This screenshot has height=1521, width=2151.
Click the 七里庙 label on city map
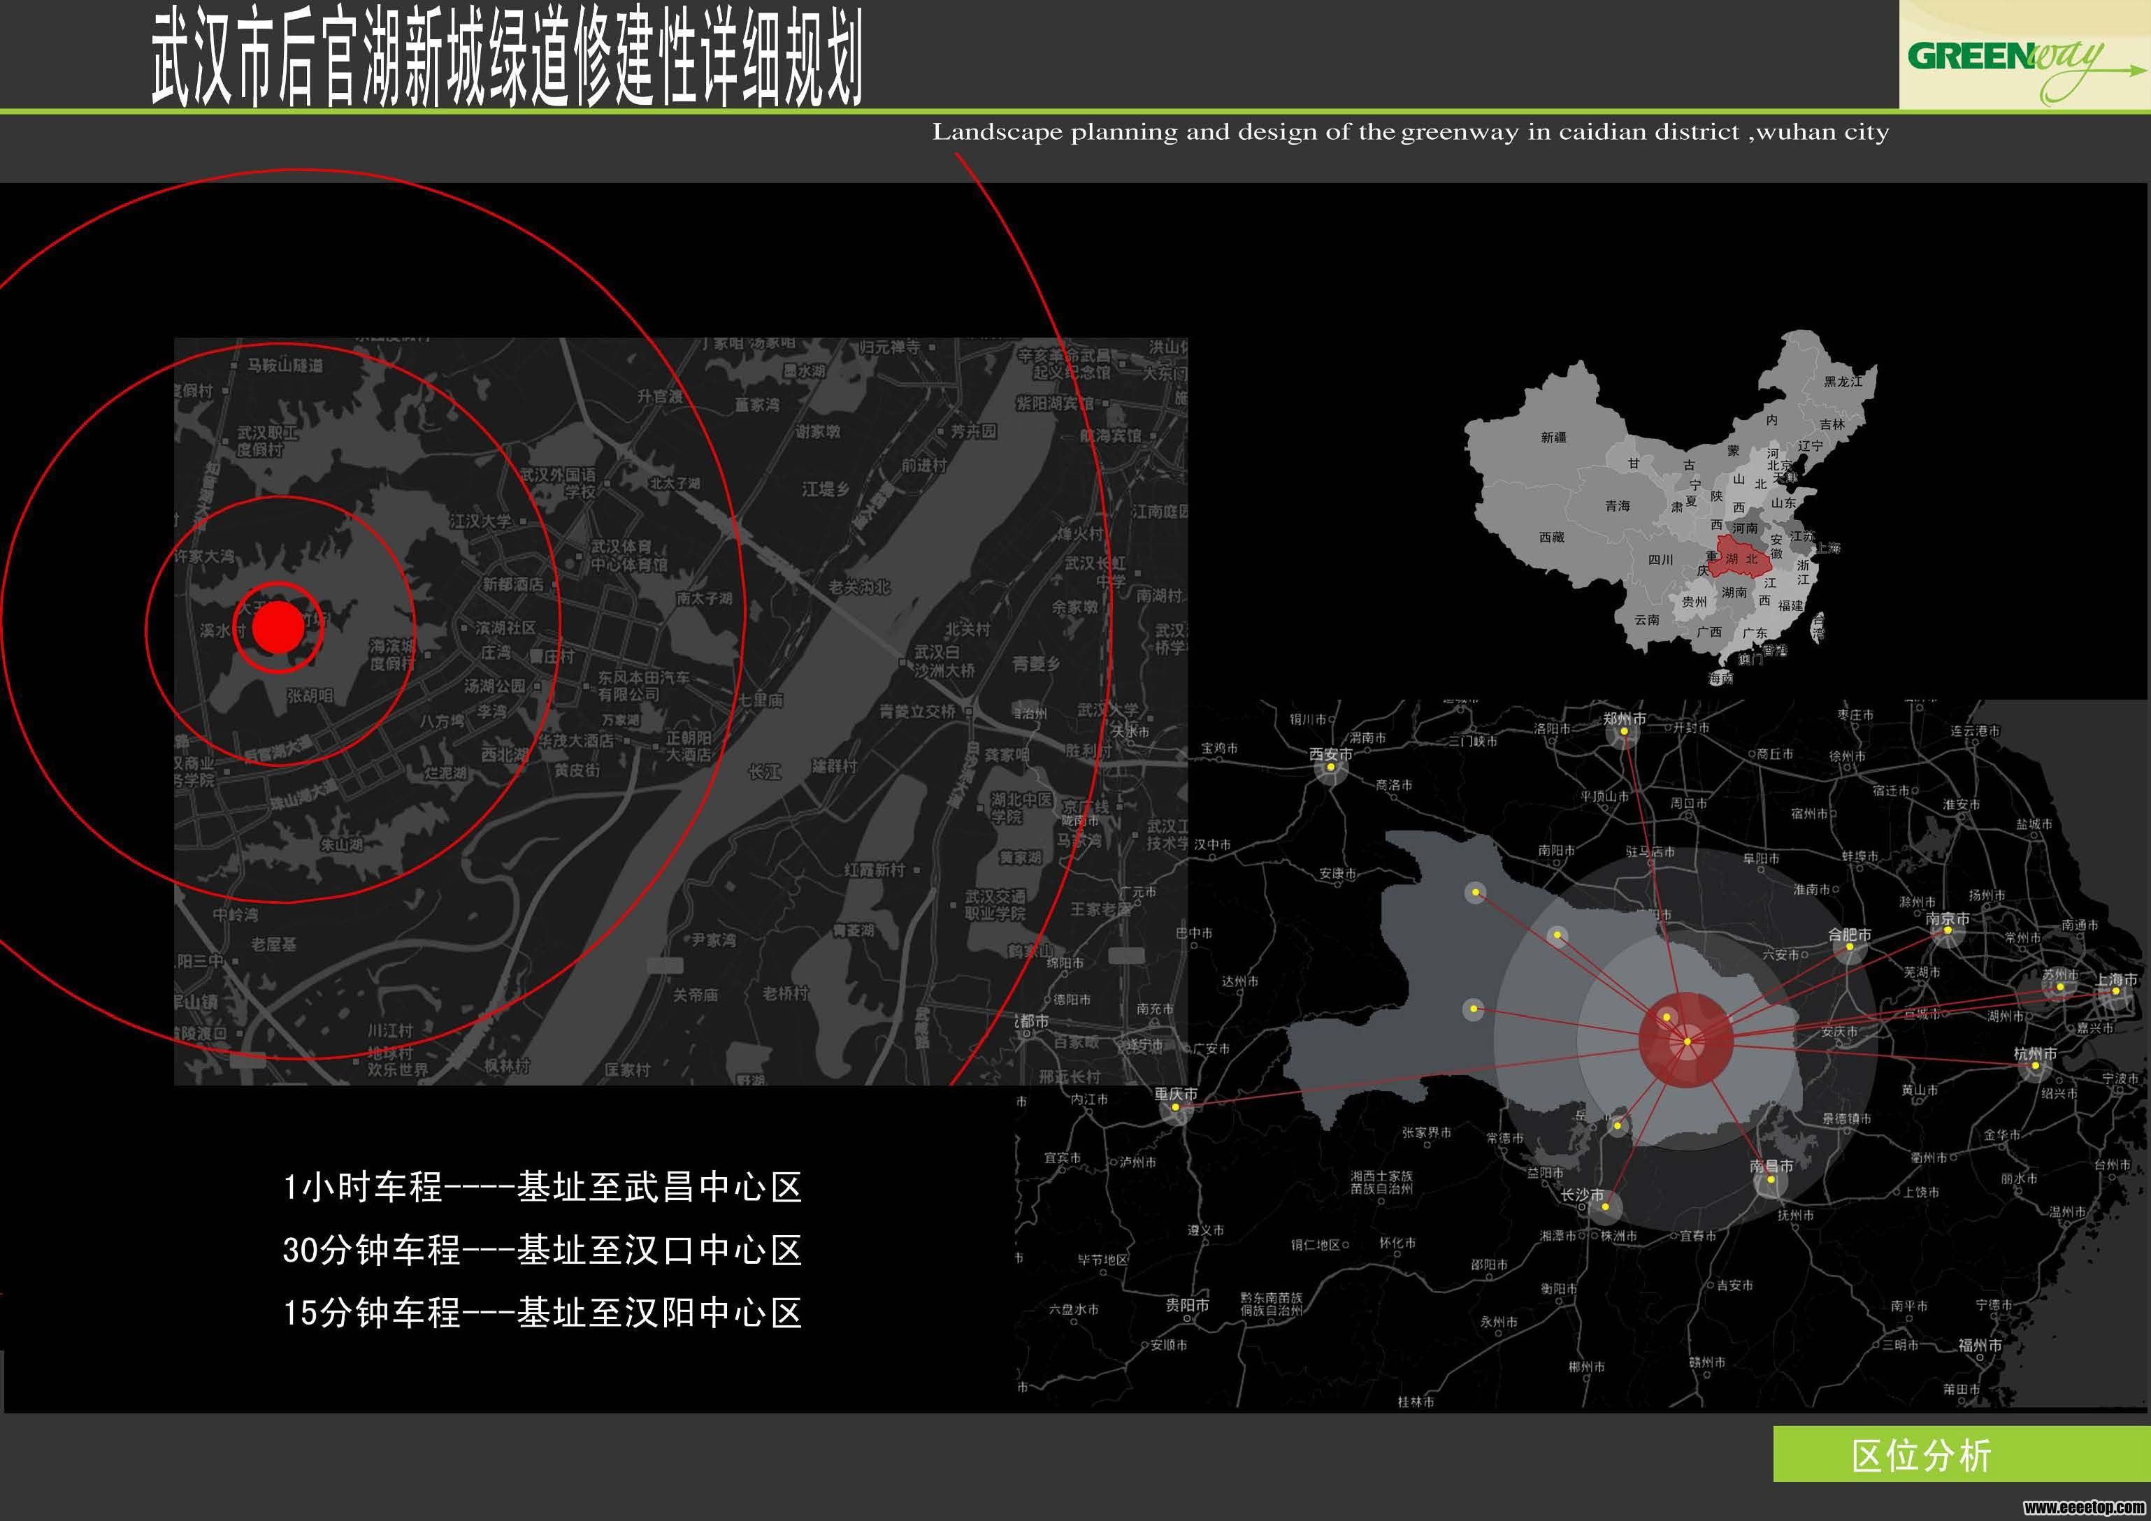[x=760, y=700]
